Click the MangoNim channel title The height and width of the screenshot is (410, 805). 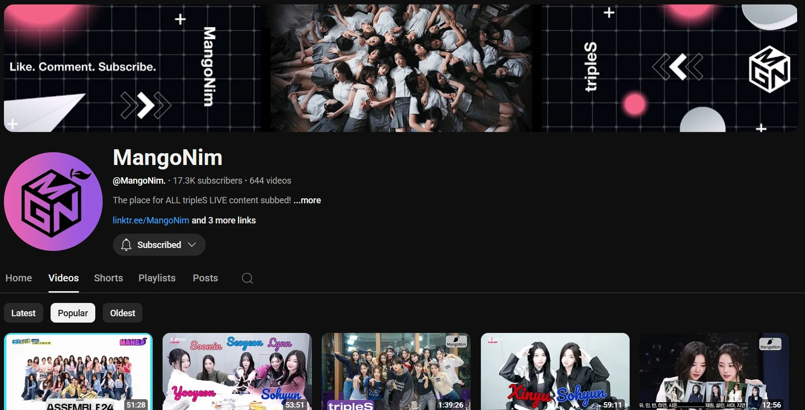167,158
